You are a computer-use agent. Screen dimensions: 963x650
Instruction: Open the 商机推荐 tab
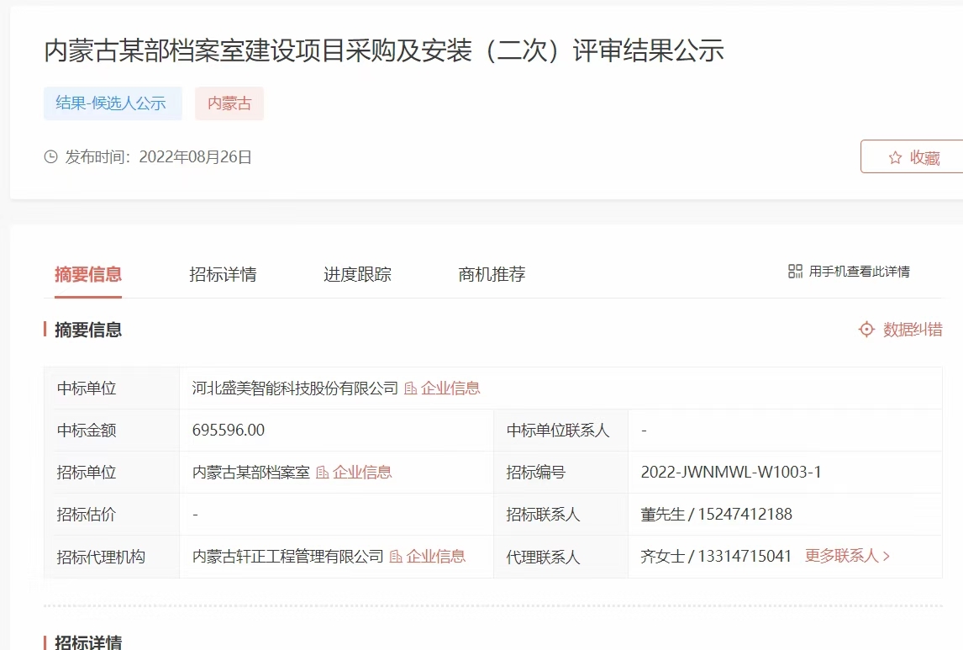click(492, 274)
